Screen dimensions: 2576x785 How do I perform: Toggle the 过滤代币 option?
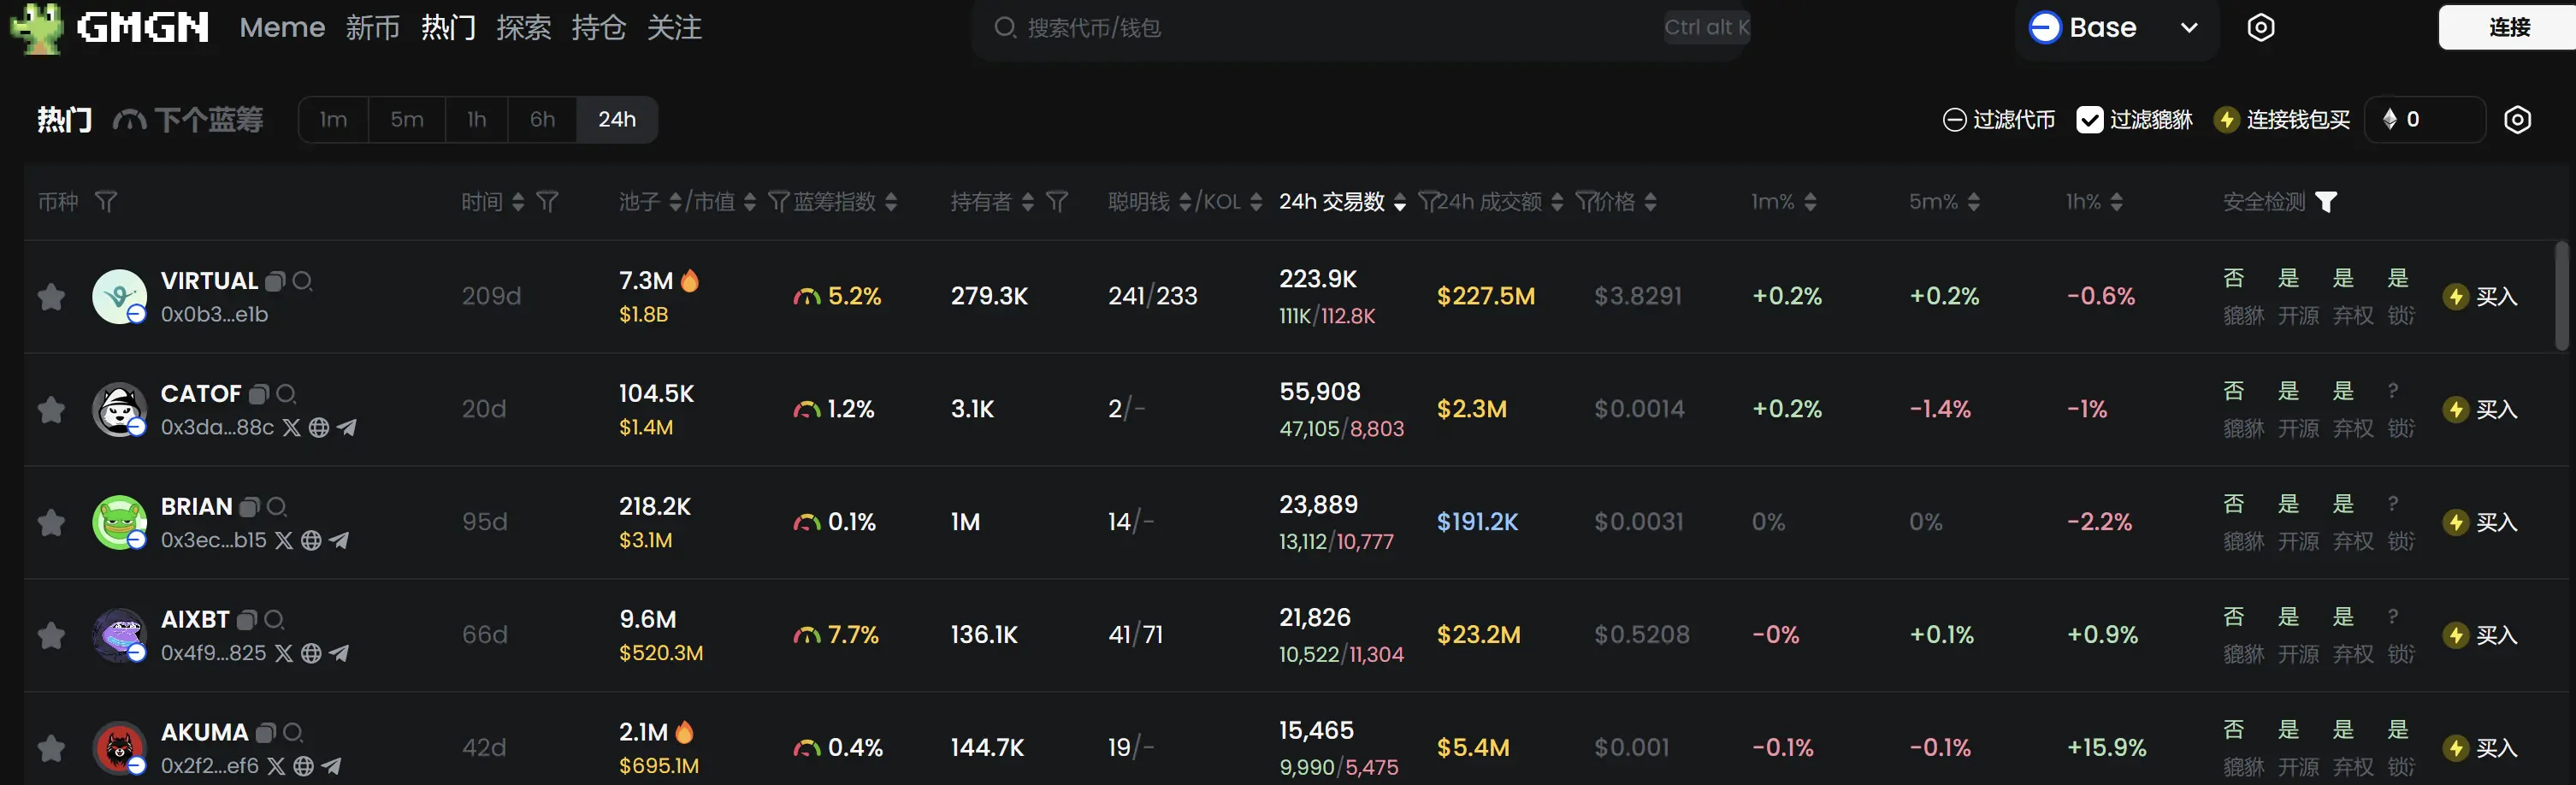1998,120
